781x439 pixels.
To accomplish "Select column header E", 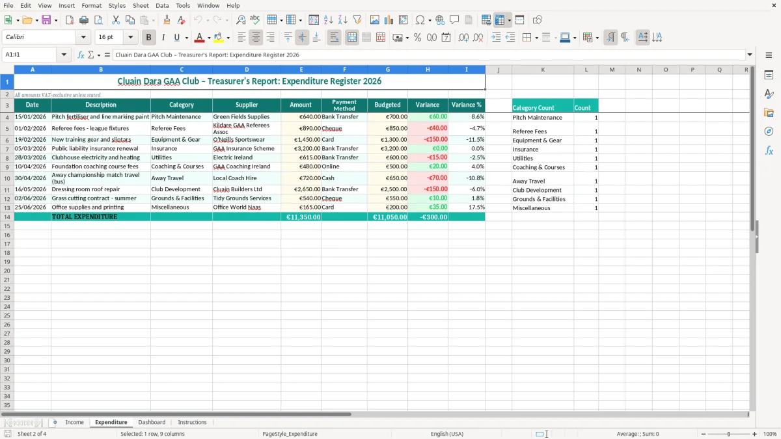I will (x=301, y=70).
